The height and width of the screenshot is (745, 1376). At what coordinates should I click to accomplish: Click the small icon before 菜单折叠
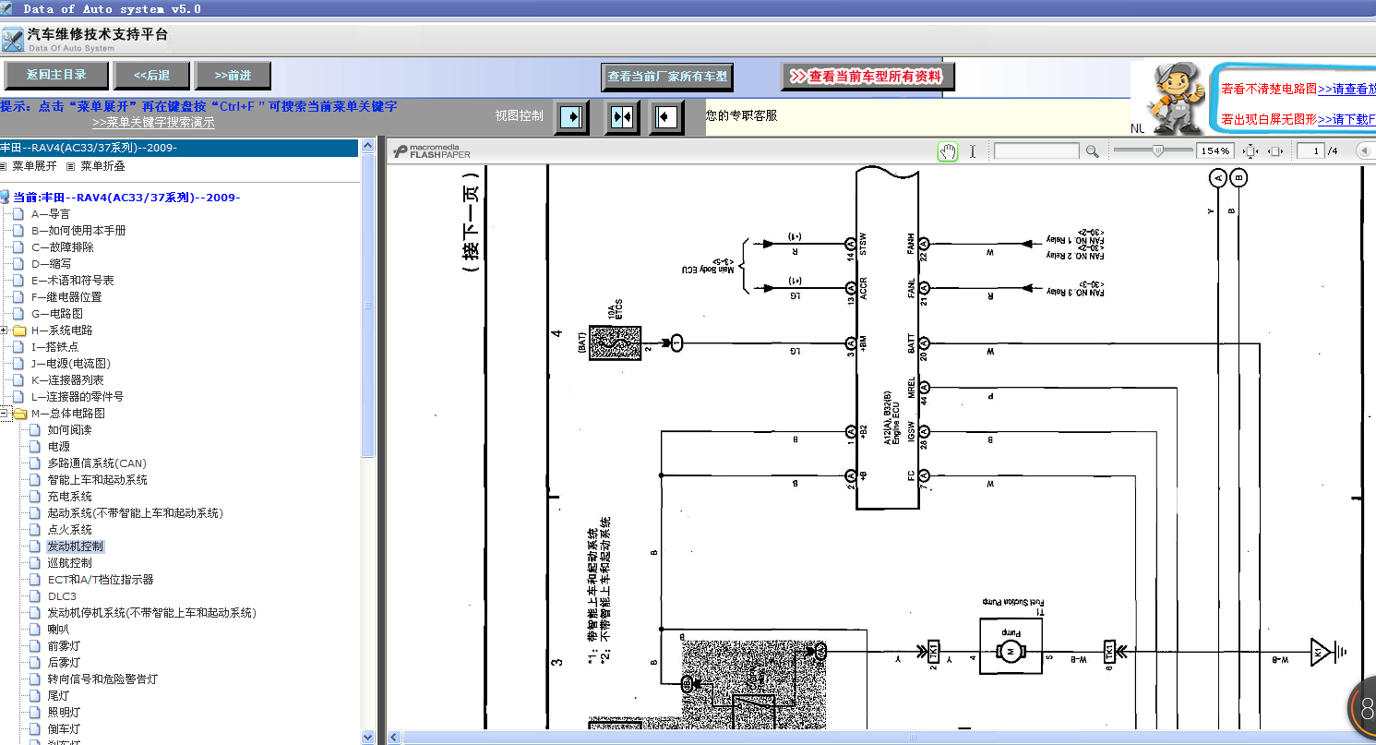(x=71, y=167)
